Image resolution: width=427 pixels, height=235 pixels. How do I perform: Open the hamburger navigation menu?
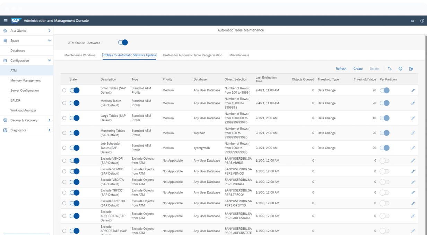point(6,21)
